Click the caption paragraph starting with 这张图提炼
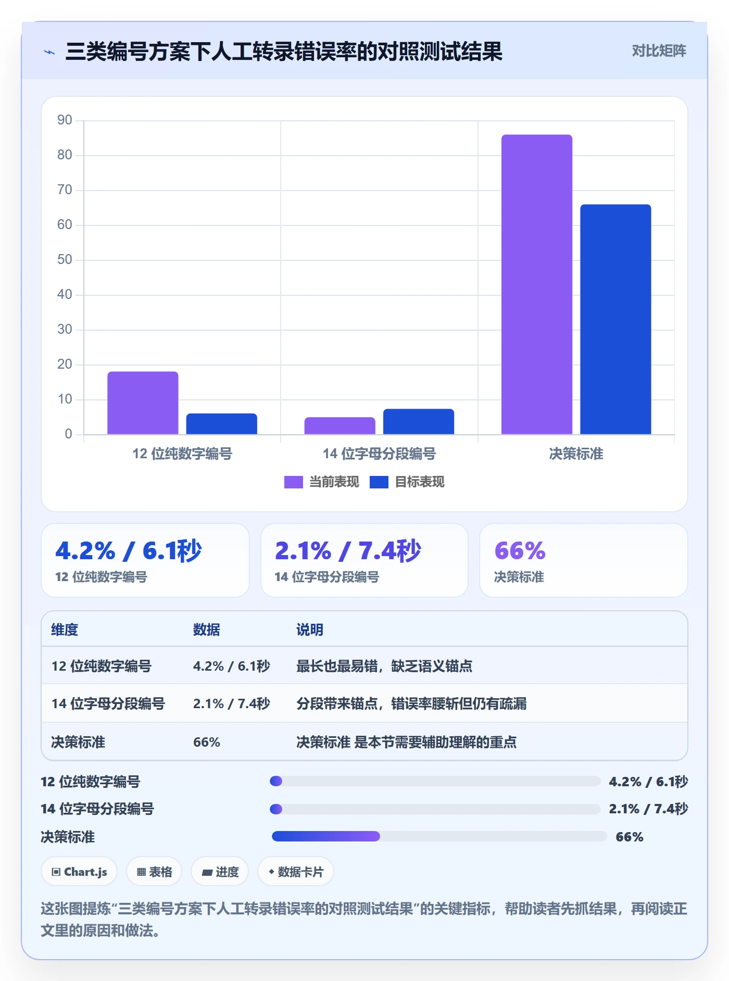This screenshot has width=729, height=981. pyautogui.click(x=364, y=920)
